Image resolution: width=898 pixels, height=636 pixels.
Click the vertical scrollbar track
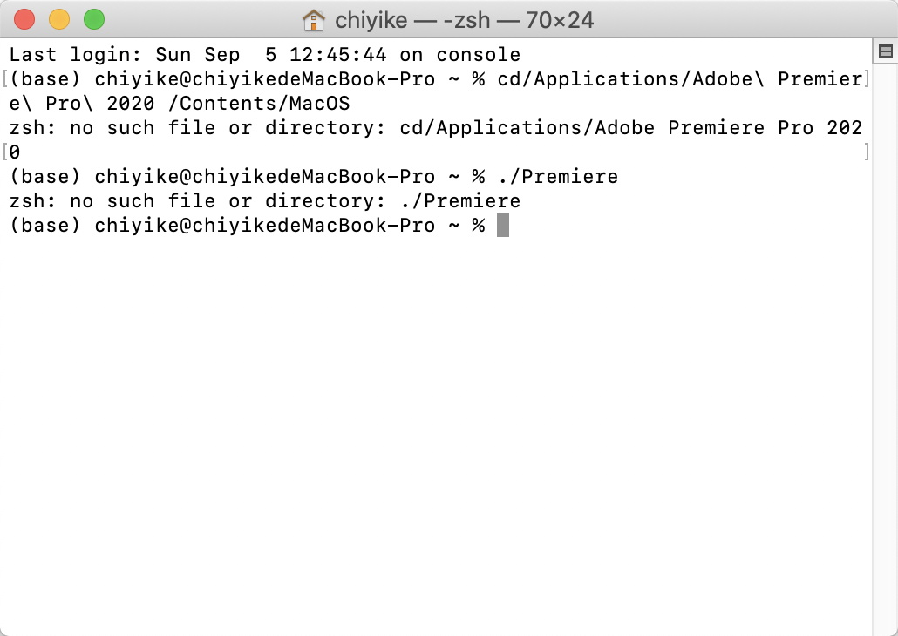885,348
